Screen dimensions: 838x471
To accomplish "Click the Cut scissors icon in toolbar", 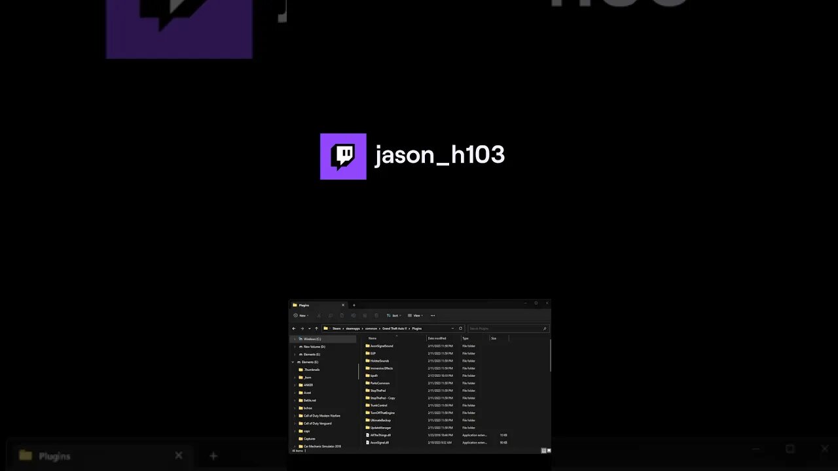I will coord(319,315).
